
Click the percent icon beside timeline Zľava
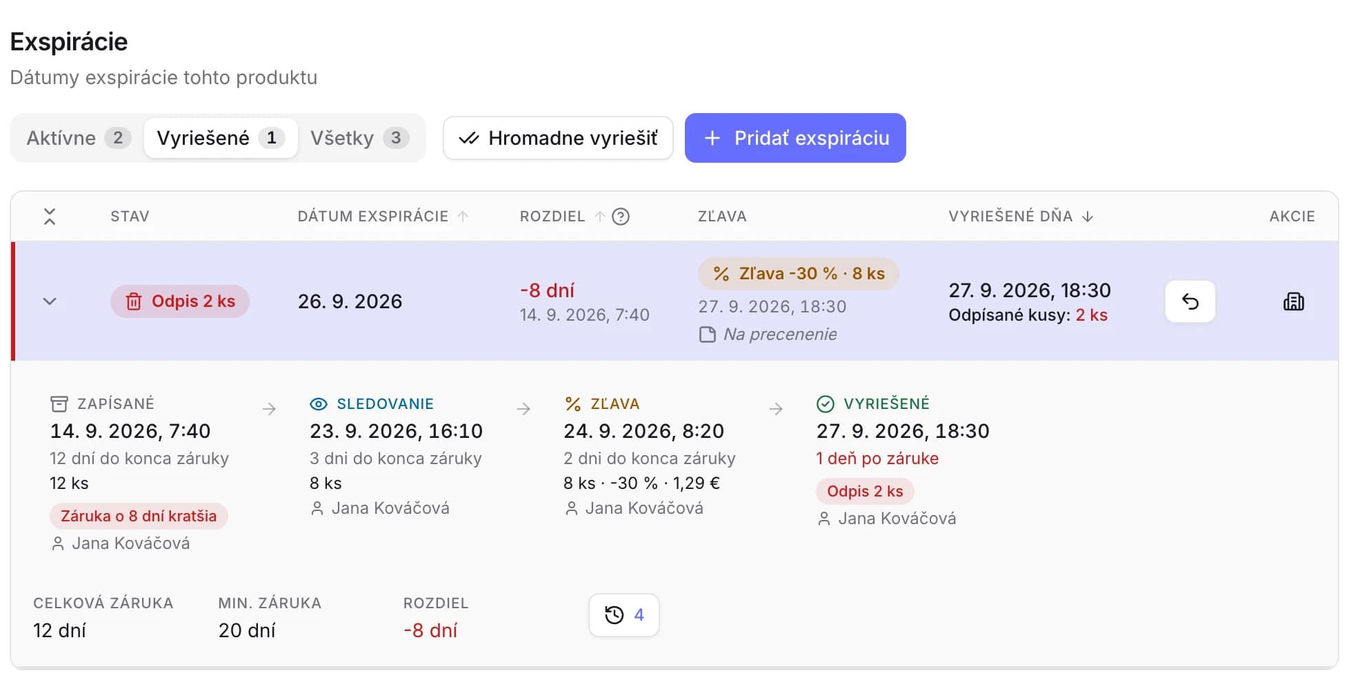coord(572,404)
